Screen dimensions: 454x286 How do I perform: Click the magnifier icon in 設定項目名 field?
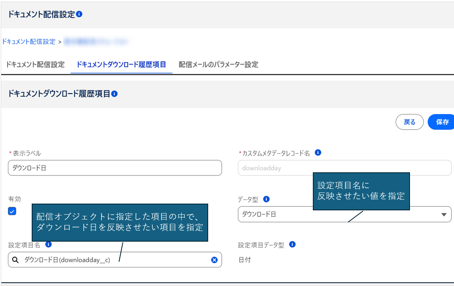pos(15,260)
